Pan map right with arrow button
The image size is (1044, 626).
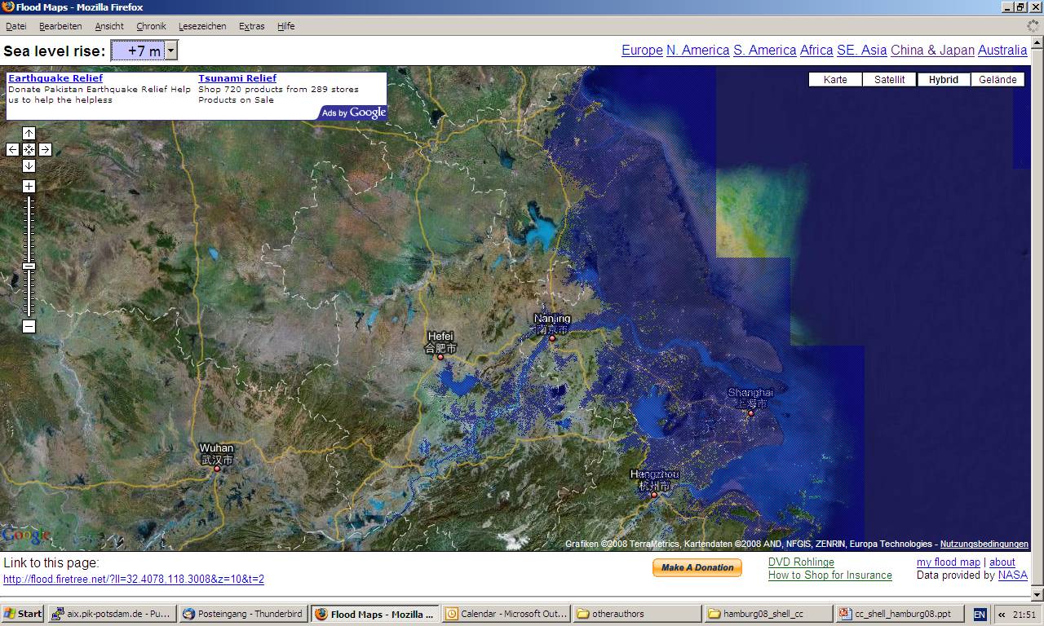coord(45,149)
